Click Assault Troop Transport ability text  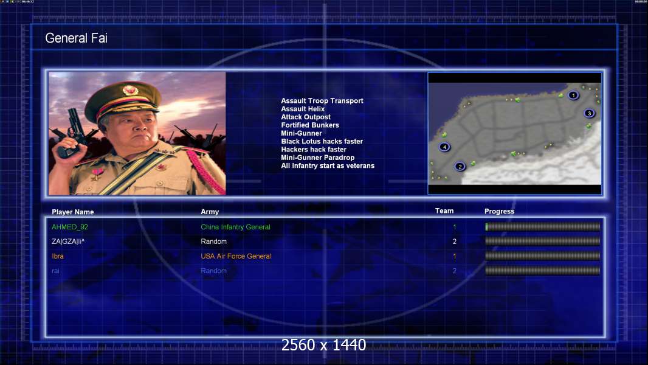pos(322,101)
